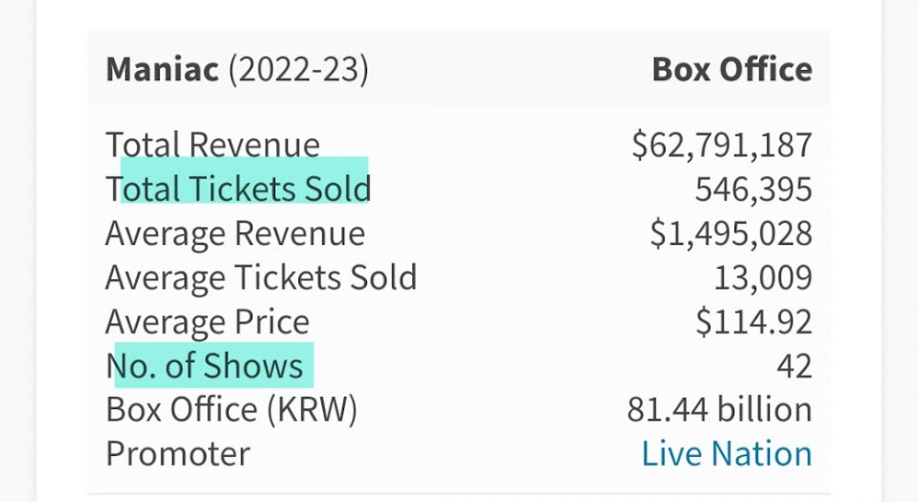Select the Average Price row label

208,321
